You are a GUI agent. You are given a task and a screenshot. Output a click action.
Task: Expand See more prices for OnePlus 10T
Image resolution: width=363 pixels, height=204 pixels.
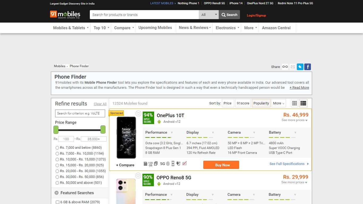coord(295,120)
